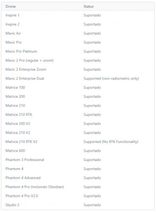Select the Inspire 1 drone row
Viewport: 156px width, 212px height.
click(x=78, y=15)
